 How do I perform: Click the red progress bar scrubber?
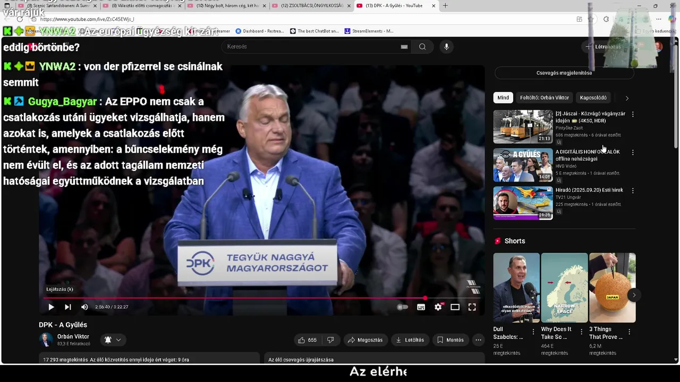(425, 298)
